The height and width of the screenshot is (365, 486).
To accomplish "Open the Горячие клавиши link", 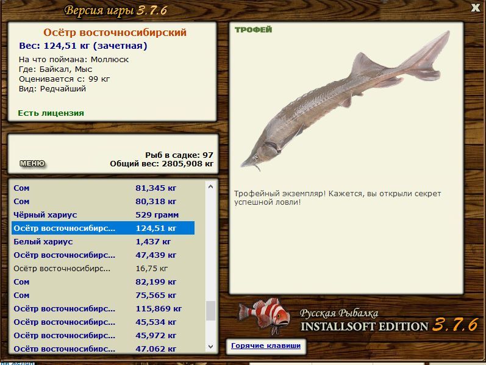I will (x=266, y=346).
